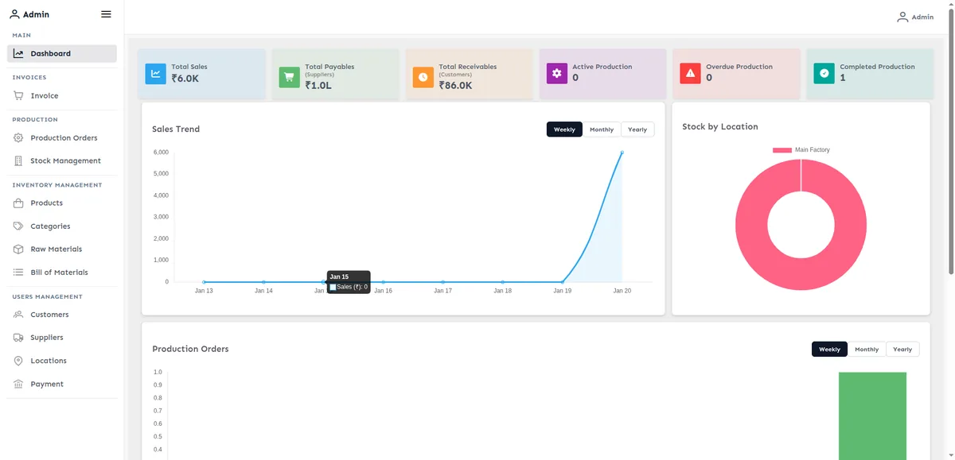The height and width of the screenshot is (460, 955).
Task: Click the Total Receivables clock icon
Action: coord(423,77)
